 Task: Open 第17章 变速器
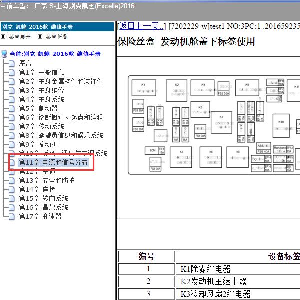[40, 216]
